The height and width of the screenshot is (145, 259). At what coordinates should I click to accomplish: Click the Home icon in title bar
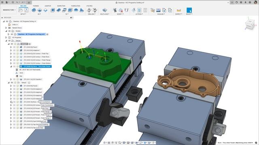coord(29,2)
